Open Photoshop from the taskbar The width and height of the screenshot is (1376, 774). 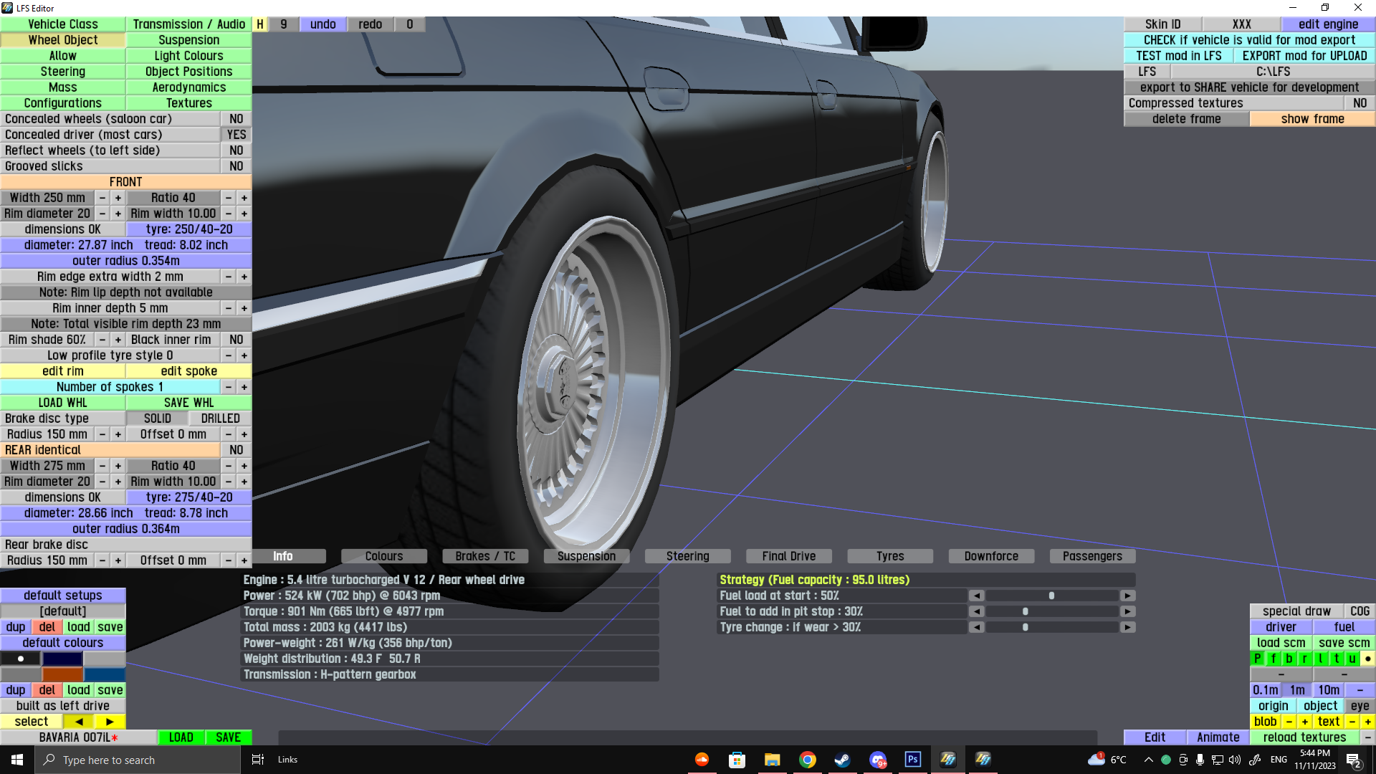click(912, 760)
